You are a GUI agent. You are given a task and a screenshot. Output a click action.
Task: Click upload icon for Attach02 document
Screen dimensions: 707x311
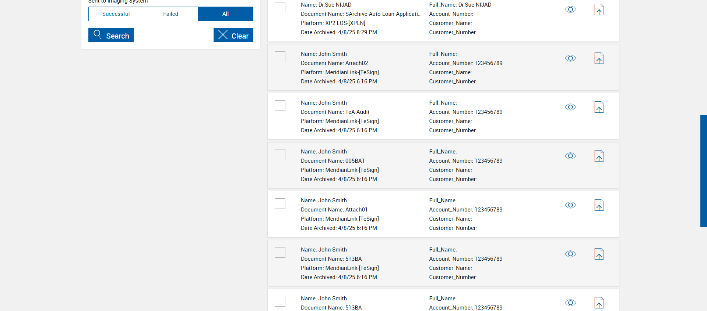[599, 58]
